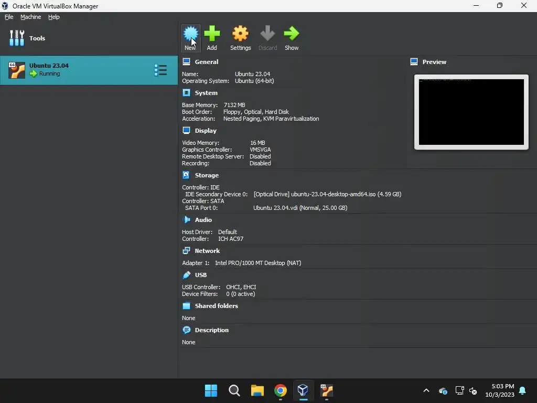Click the Ubuntu 23.04 VM OS icon

(17, 70)
